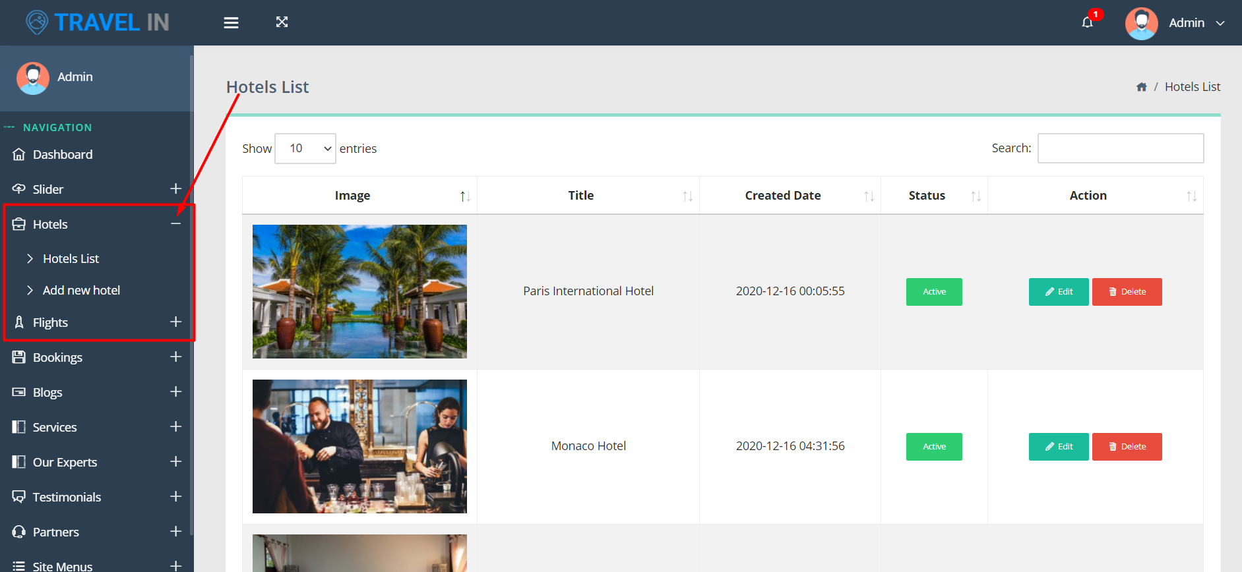Collapse the Hotels menu minus sign
The width and height of the screenshot is (1242, 572).
[x=175, y=224]
